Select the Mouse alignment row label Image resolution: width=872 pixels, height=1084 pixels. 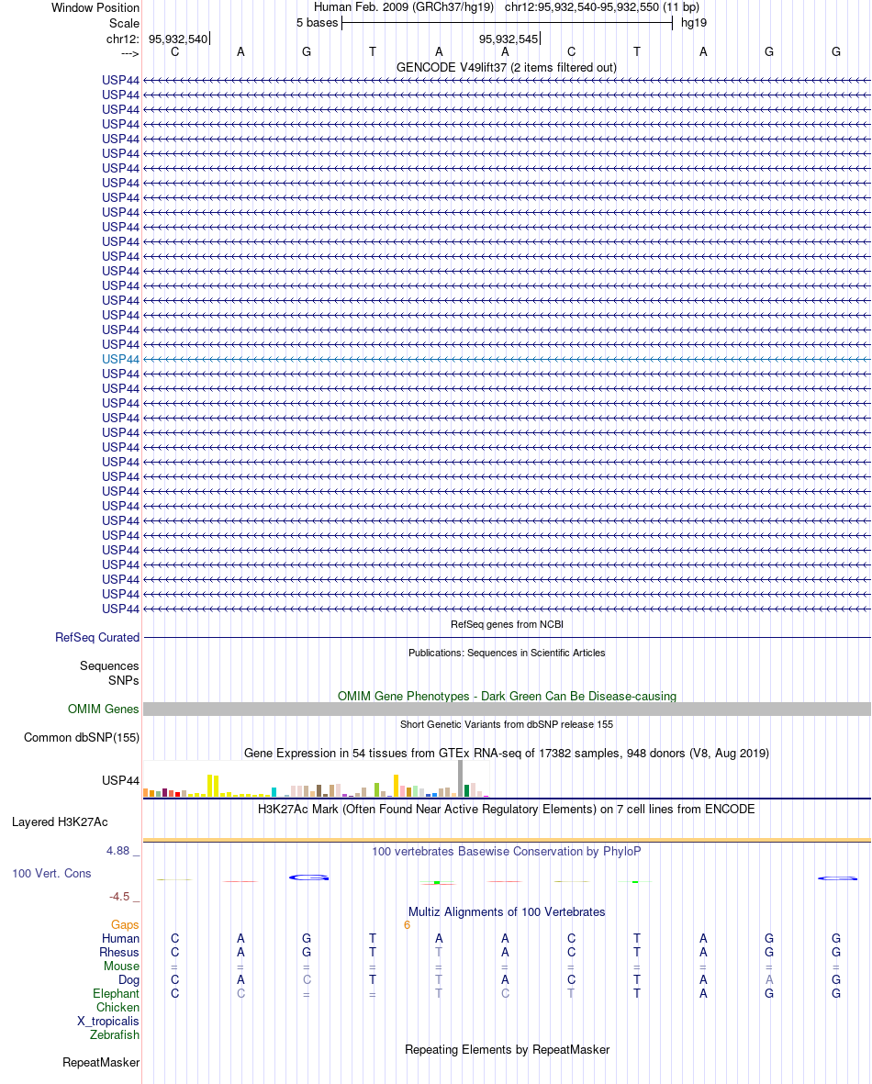[121, 966]
